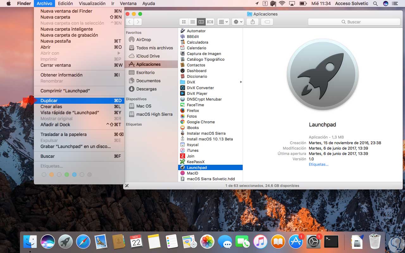Select Crear alias menu item
405x253 pixels.
[x=79, y=107]
